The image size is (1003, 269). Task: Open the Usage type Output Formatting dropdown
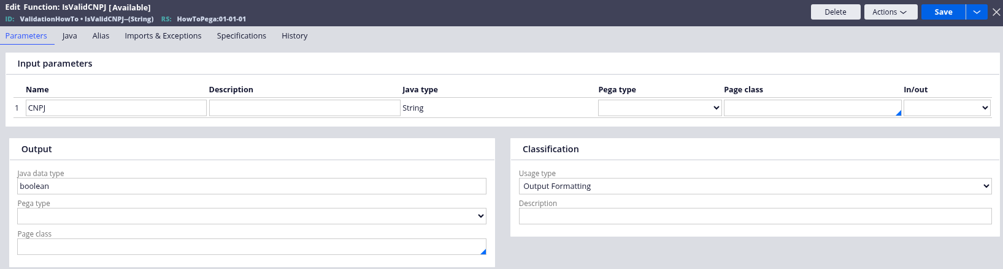[x=755, y=186]
